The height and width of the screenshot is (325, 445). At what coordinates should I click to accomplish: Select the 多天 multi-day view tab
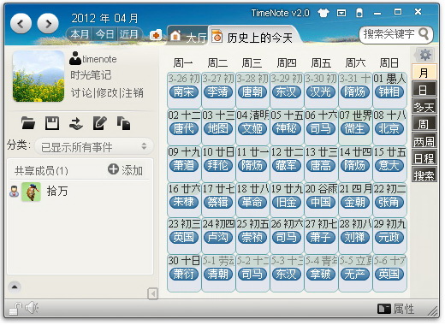click(424, 106)
